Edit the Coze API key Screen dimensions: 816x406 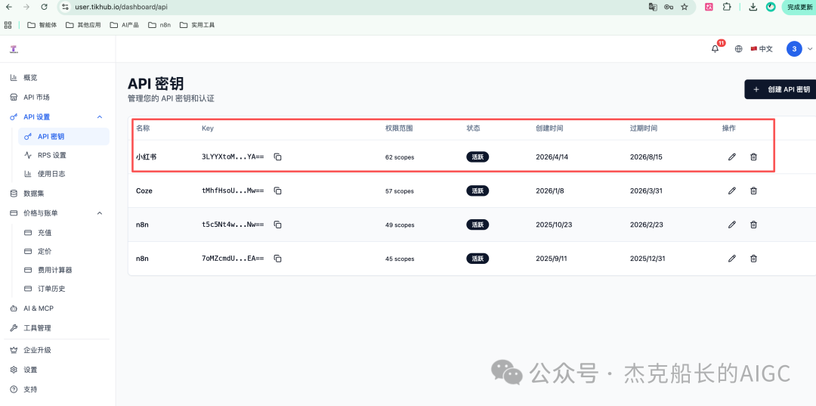click(731, 191)
